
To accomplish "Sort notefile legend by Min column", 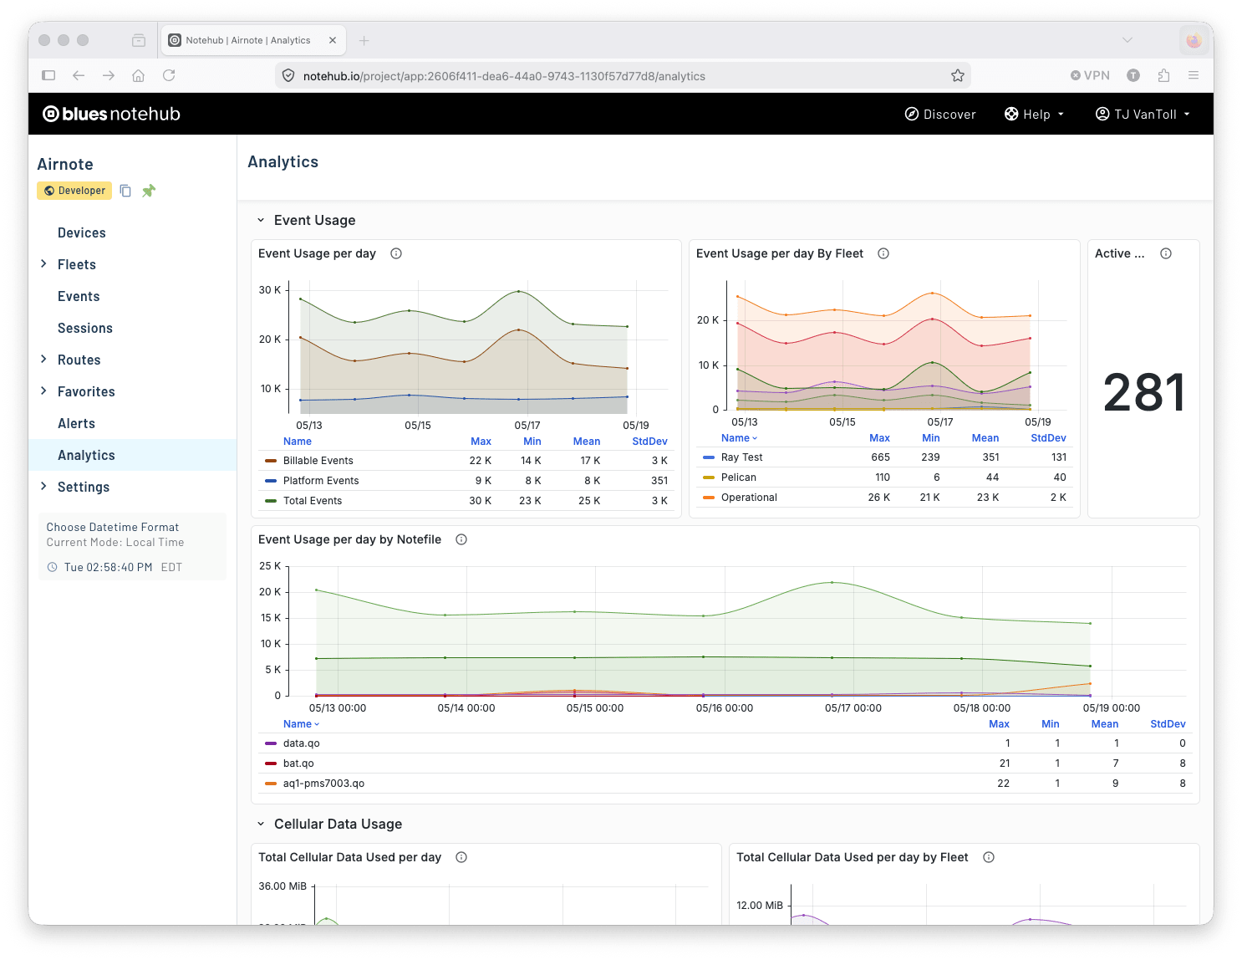I will click(x=1051, y=724).
